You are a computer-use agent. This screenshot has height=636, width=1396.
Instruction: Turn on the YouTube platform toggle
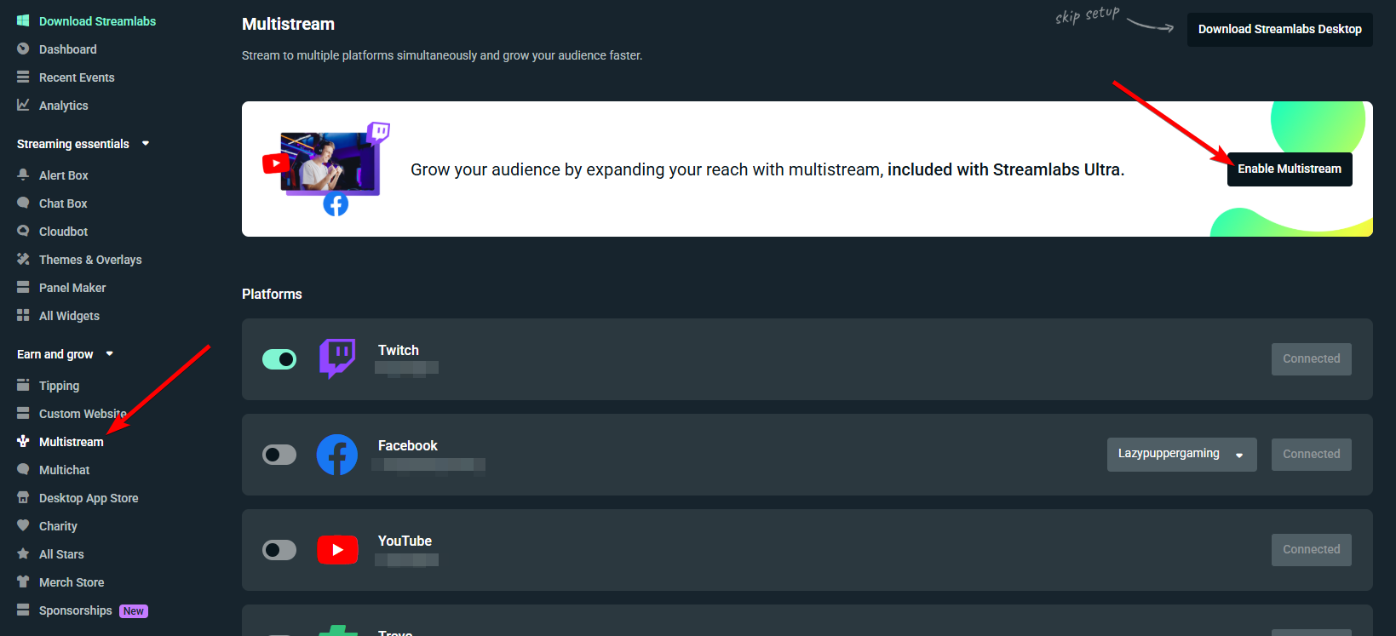click(x=279, y=550)
